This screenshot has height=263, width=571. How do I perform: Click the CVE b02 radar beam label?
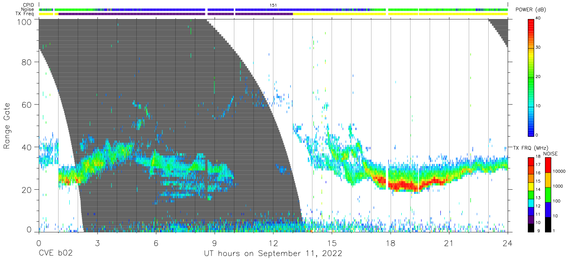pyautogui.click(x=55, y=254)
